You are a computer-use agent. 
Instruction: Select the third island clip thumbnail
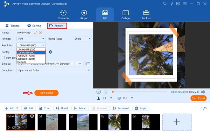(x=83, y=122)
